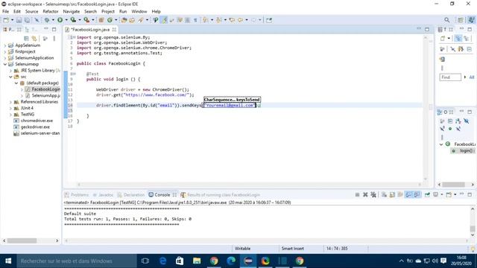The image size is (477, 268).
Task: Click the toolbar Search magnifier icon
Action: 446,20
